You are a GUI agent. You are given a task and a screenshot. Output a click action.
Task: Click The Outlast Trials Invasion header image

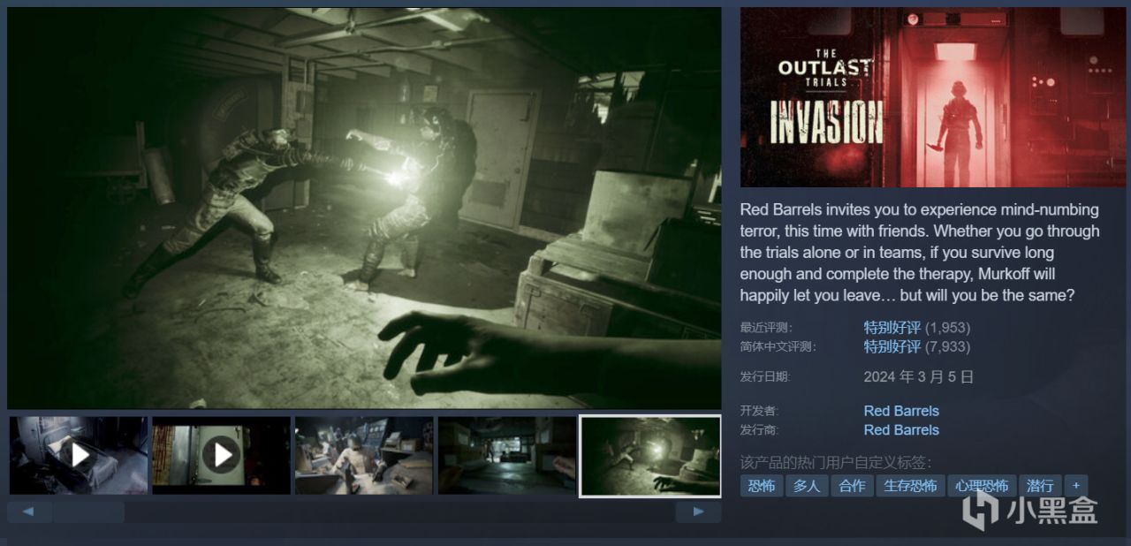click(x=935, y=97)
